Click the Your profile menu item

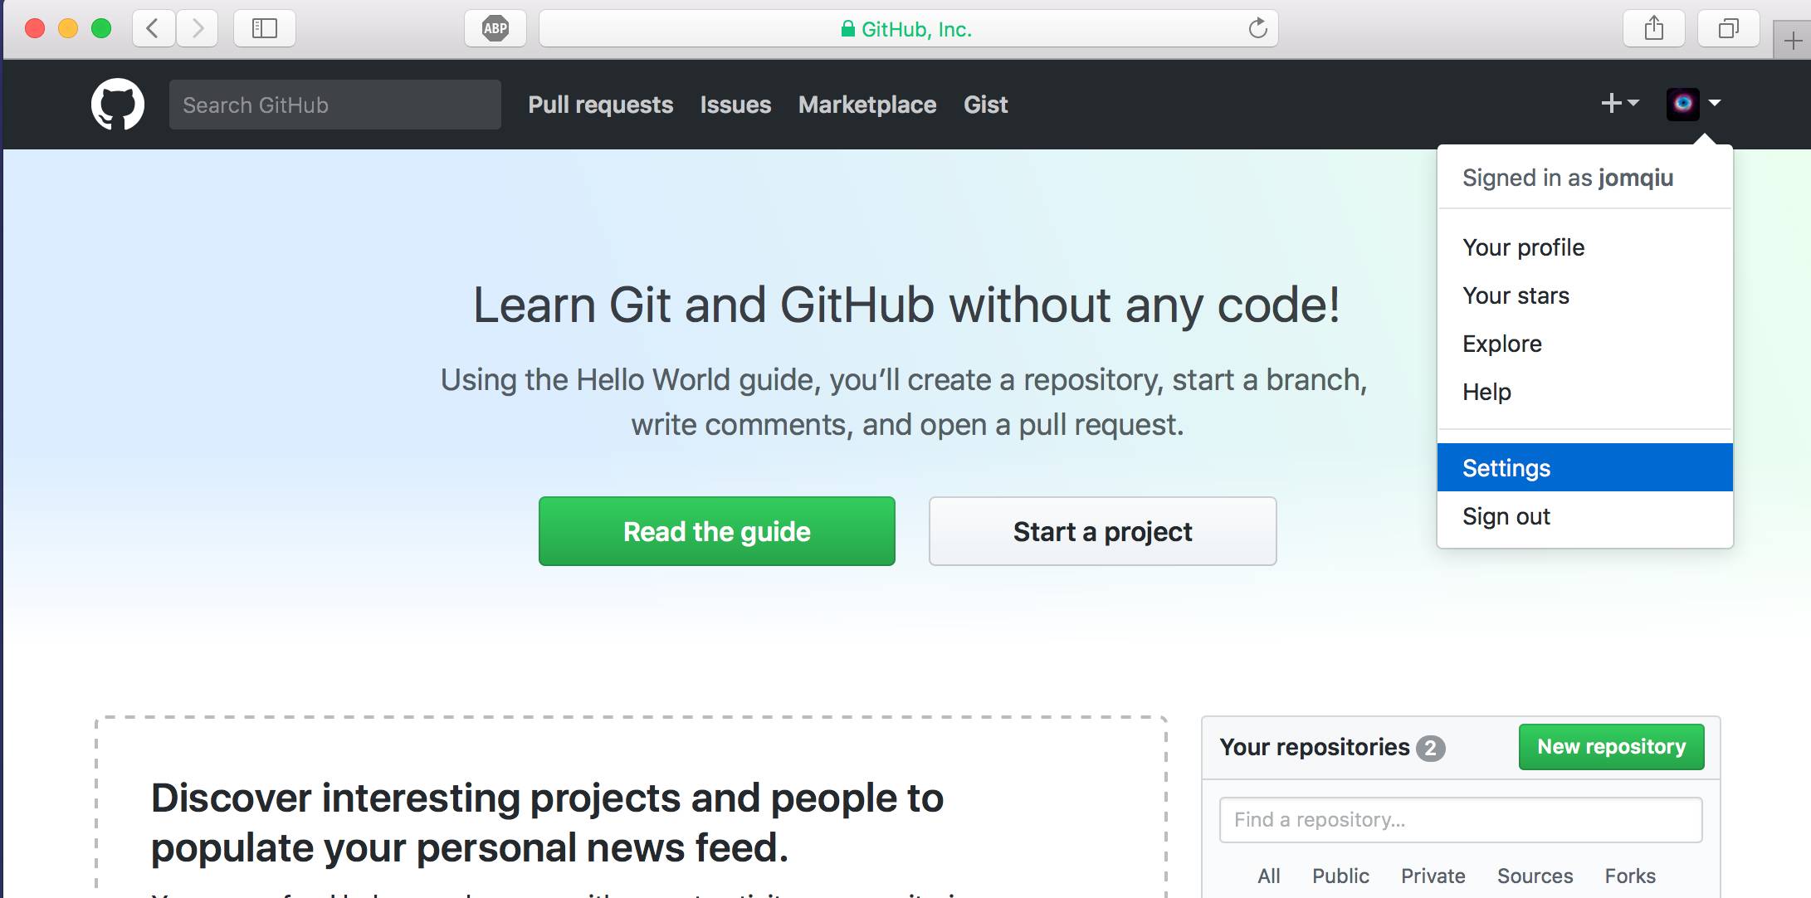point(1522,247)
